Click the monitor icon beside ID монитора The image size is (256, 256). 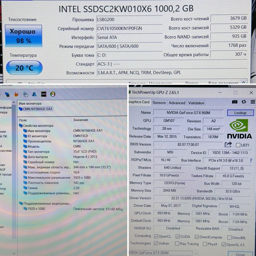tap(25, 136)
